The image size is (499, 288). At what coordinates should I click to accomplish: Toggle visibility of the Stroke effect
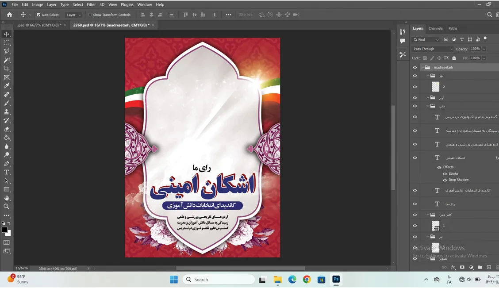tap(445, 174)
